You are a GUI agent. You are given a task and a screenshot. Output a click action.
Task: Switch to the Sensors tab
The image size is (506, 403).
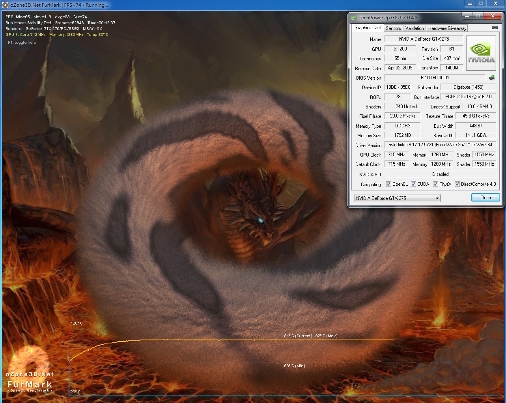click(393, 28)
